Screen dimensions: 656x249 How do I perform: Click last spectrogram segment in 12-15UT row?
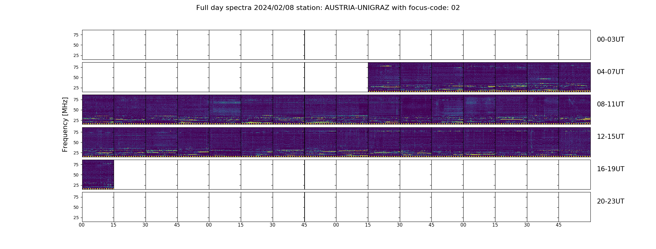pyautogui.click(x=574, y=142)
